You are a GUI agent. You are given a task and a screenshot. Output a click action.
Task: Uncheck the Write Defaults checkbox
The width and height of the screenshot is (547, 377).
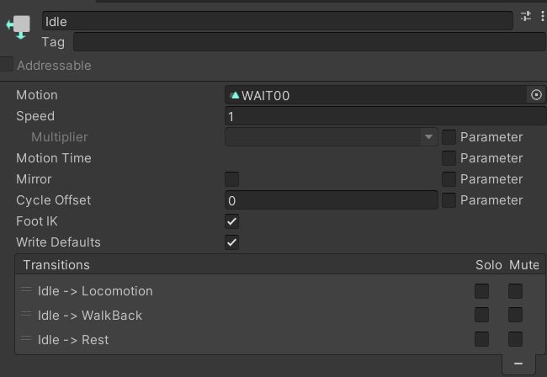[232, 242]
